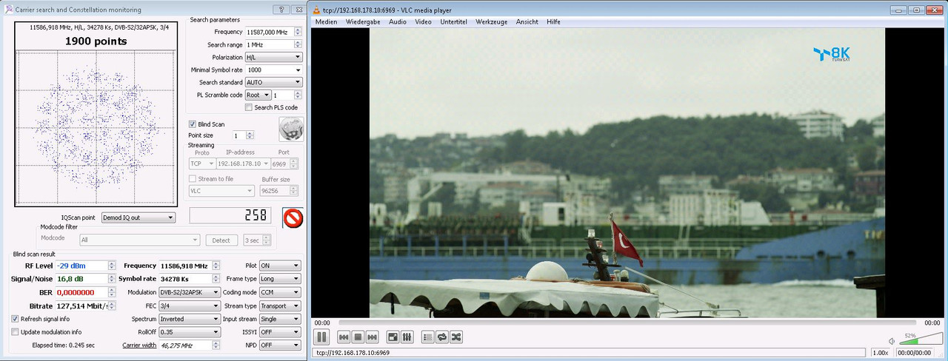This screenshot has height=361, width=948.
Task: Open the Werkzeuge menu
Action: 492,22
